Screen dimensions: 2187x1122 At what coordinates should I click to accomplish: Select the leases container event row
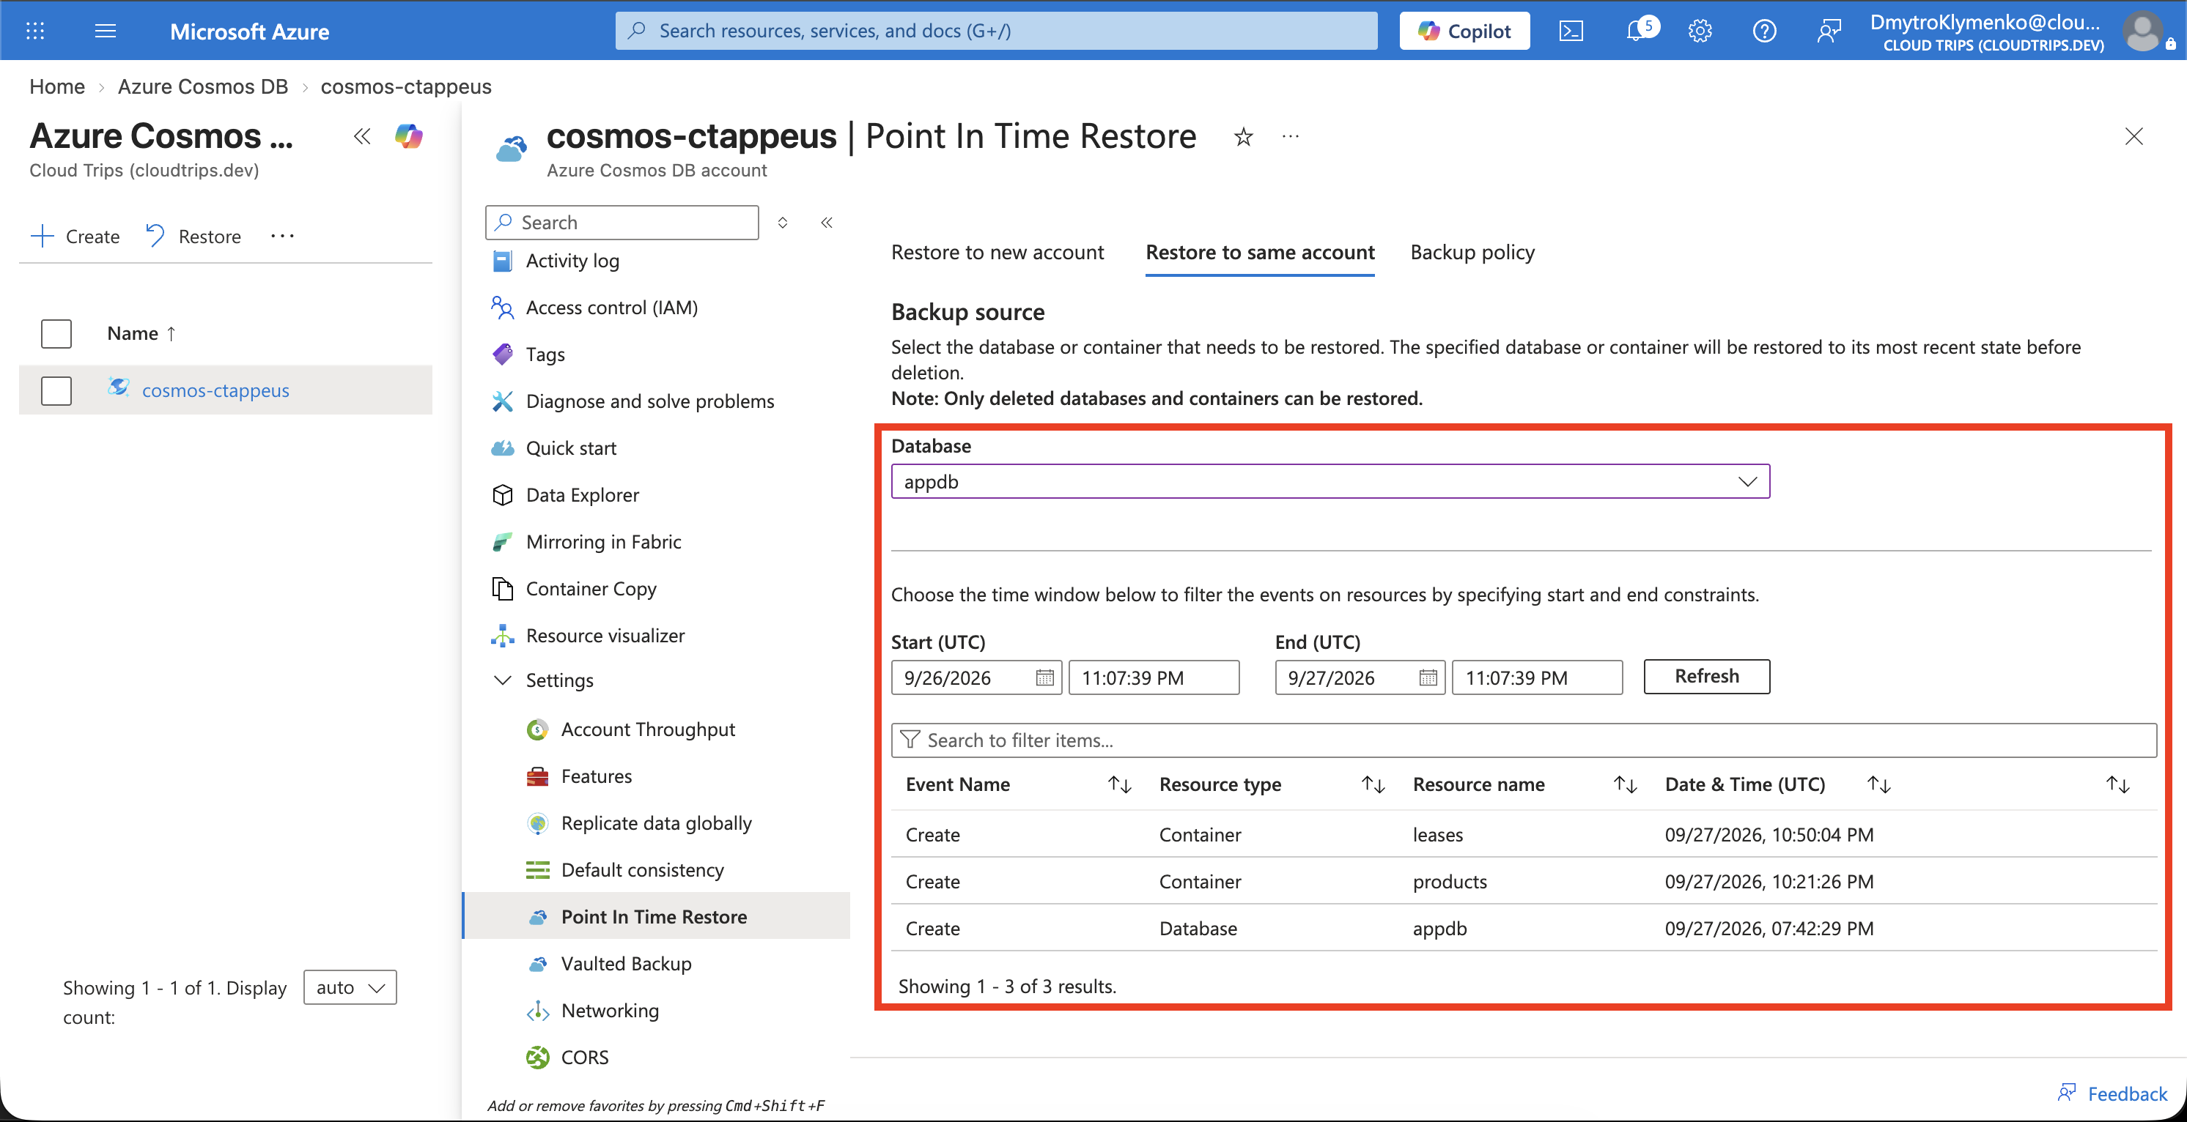[1523, 834]
